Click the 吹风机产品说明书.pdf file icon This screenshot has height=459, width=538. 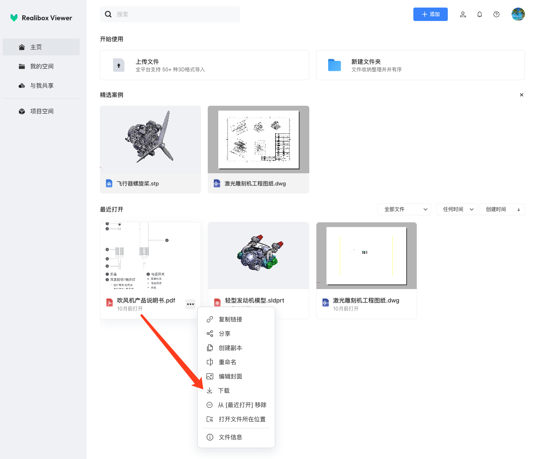click(x=110, y=303)
